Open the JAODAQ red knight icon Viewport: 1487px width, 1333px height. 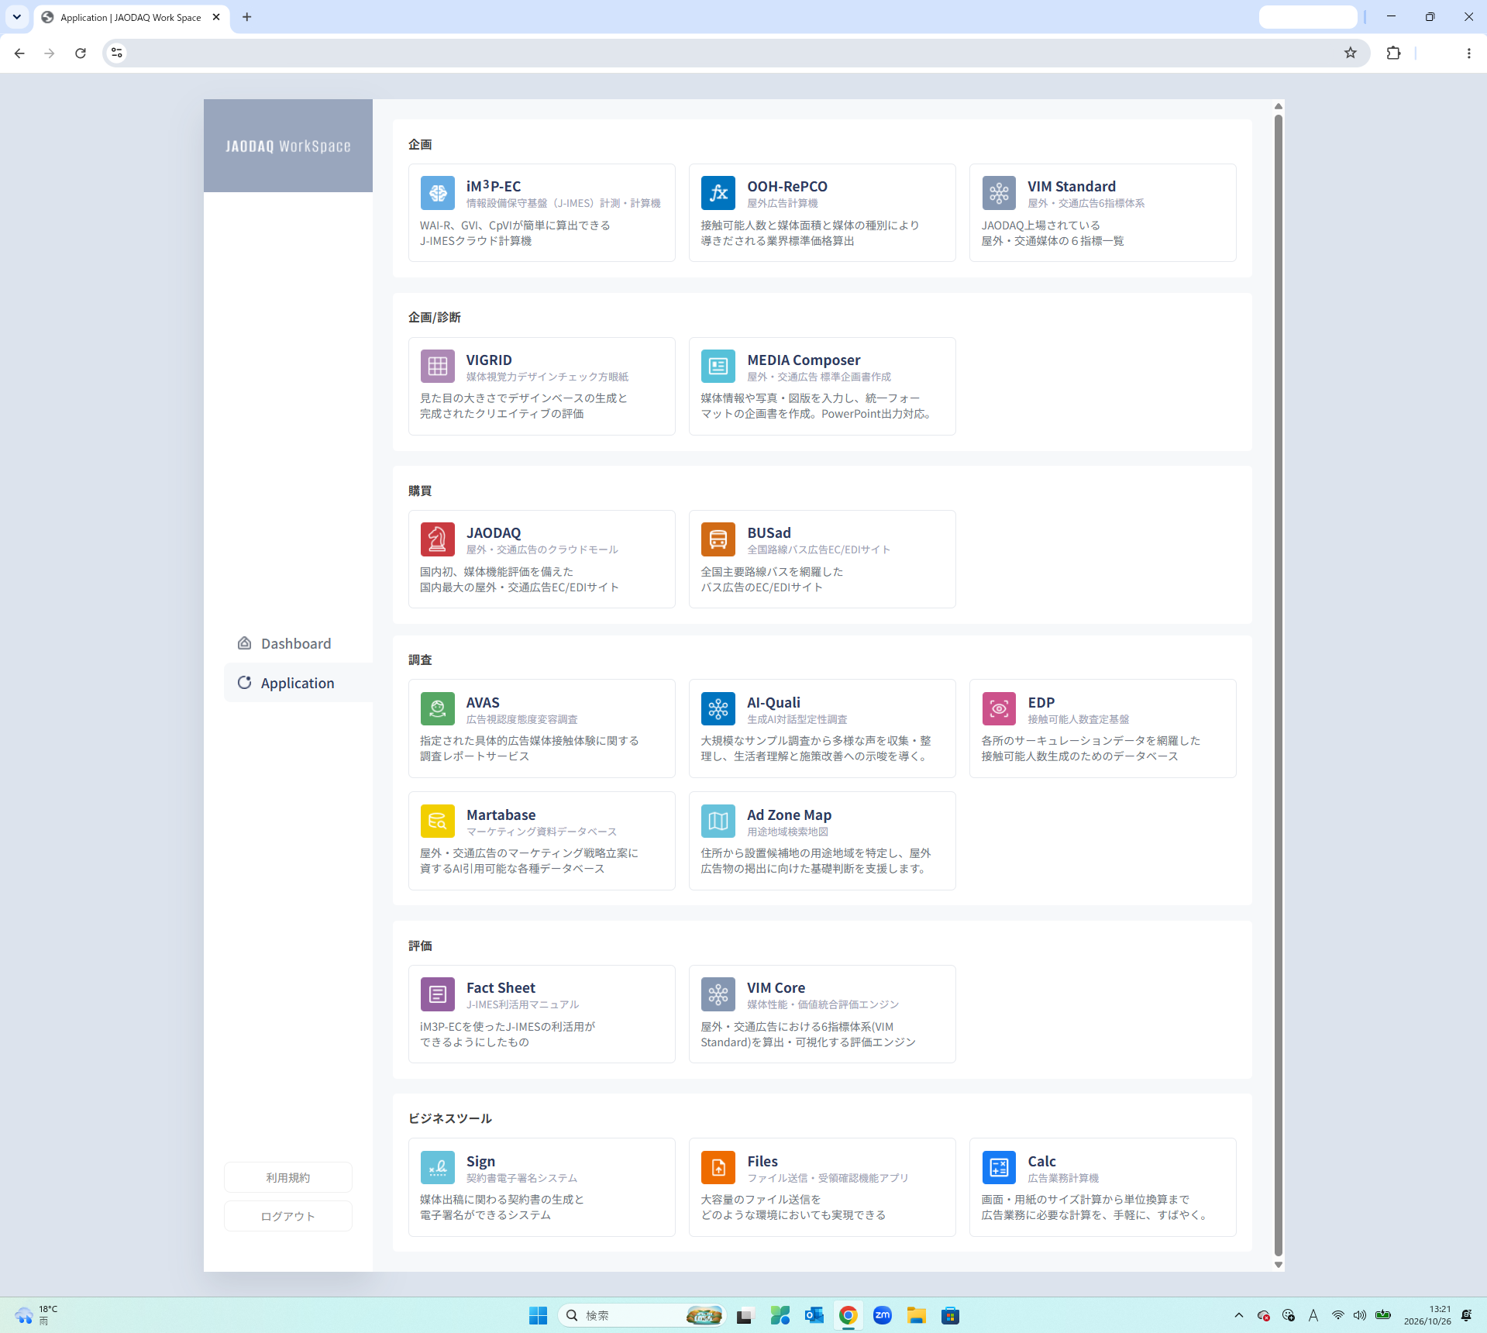[x=438, y=539]
